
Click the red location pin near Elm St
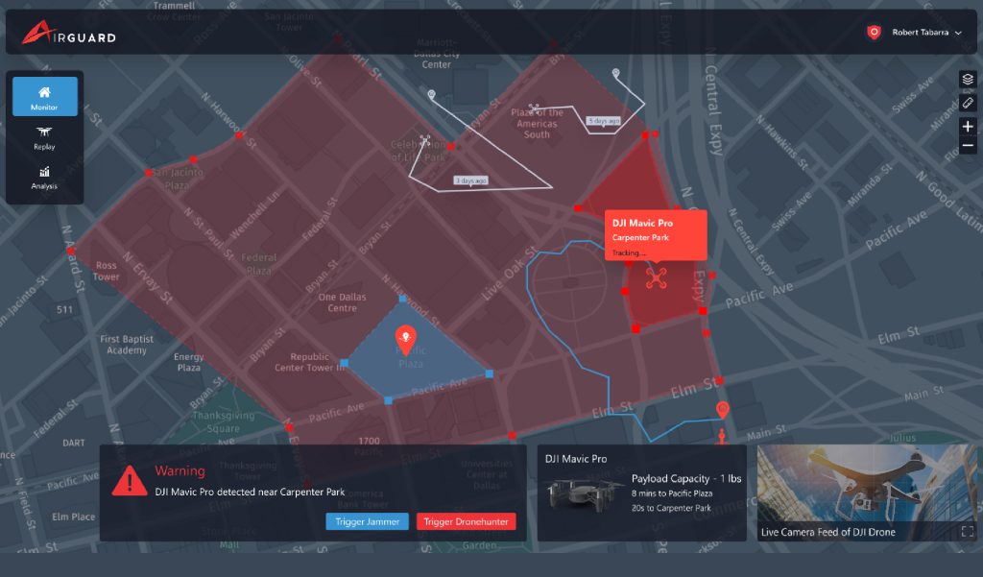coord(722,410)
